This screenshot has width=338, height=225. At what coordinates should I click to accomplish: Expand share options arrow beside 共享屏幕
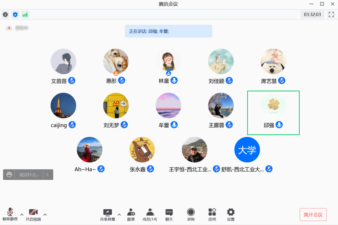[x=119, y=214]
